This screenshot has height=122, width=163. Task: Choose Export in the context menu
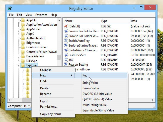53,101
